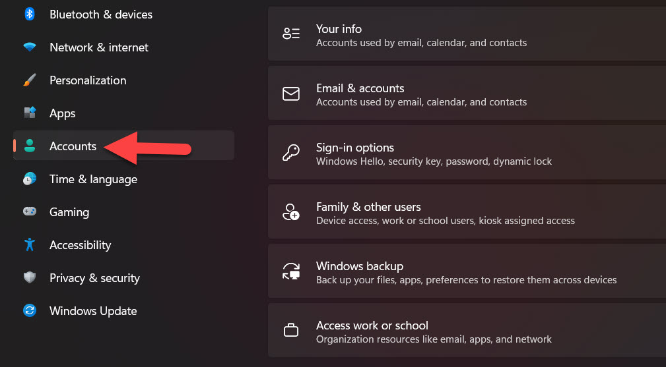Click the Privacy & security shield icon
666x367 pixels.
[29, 278]
